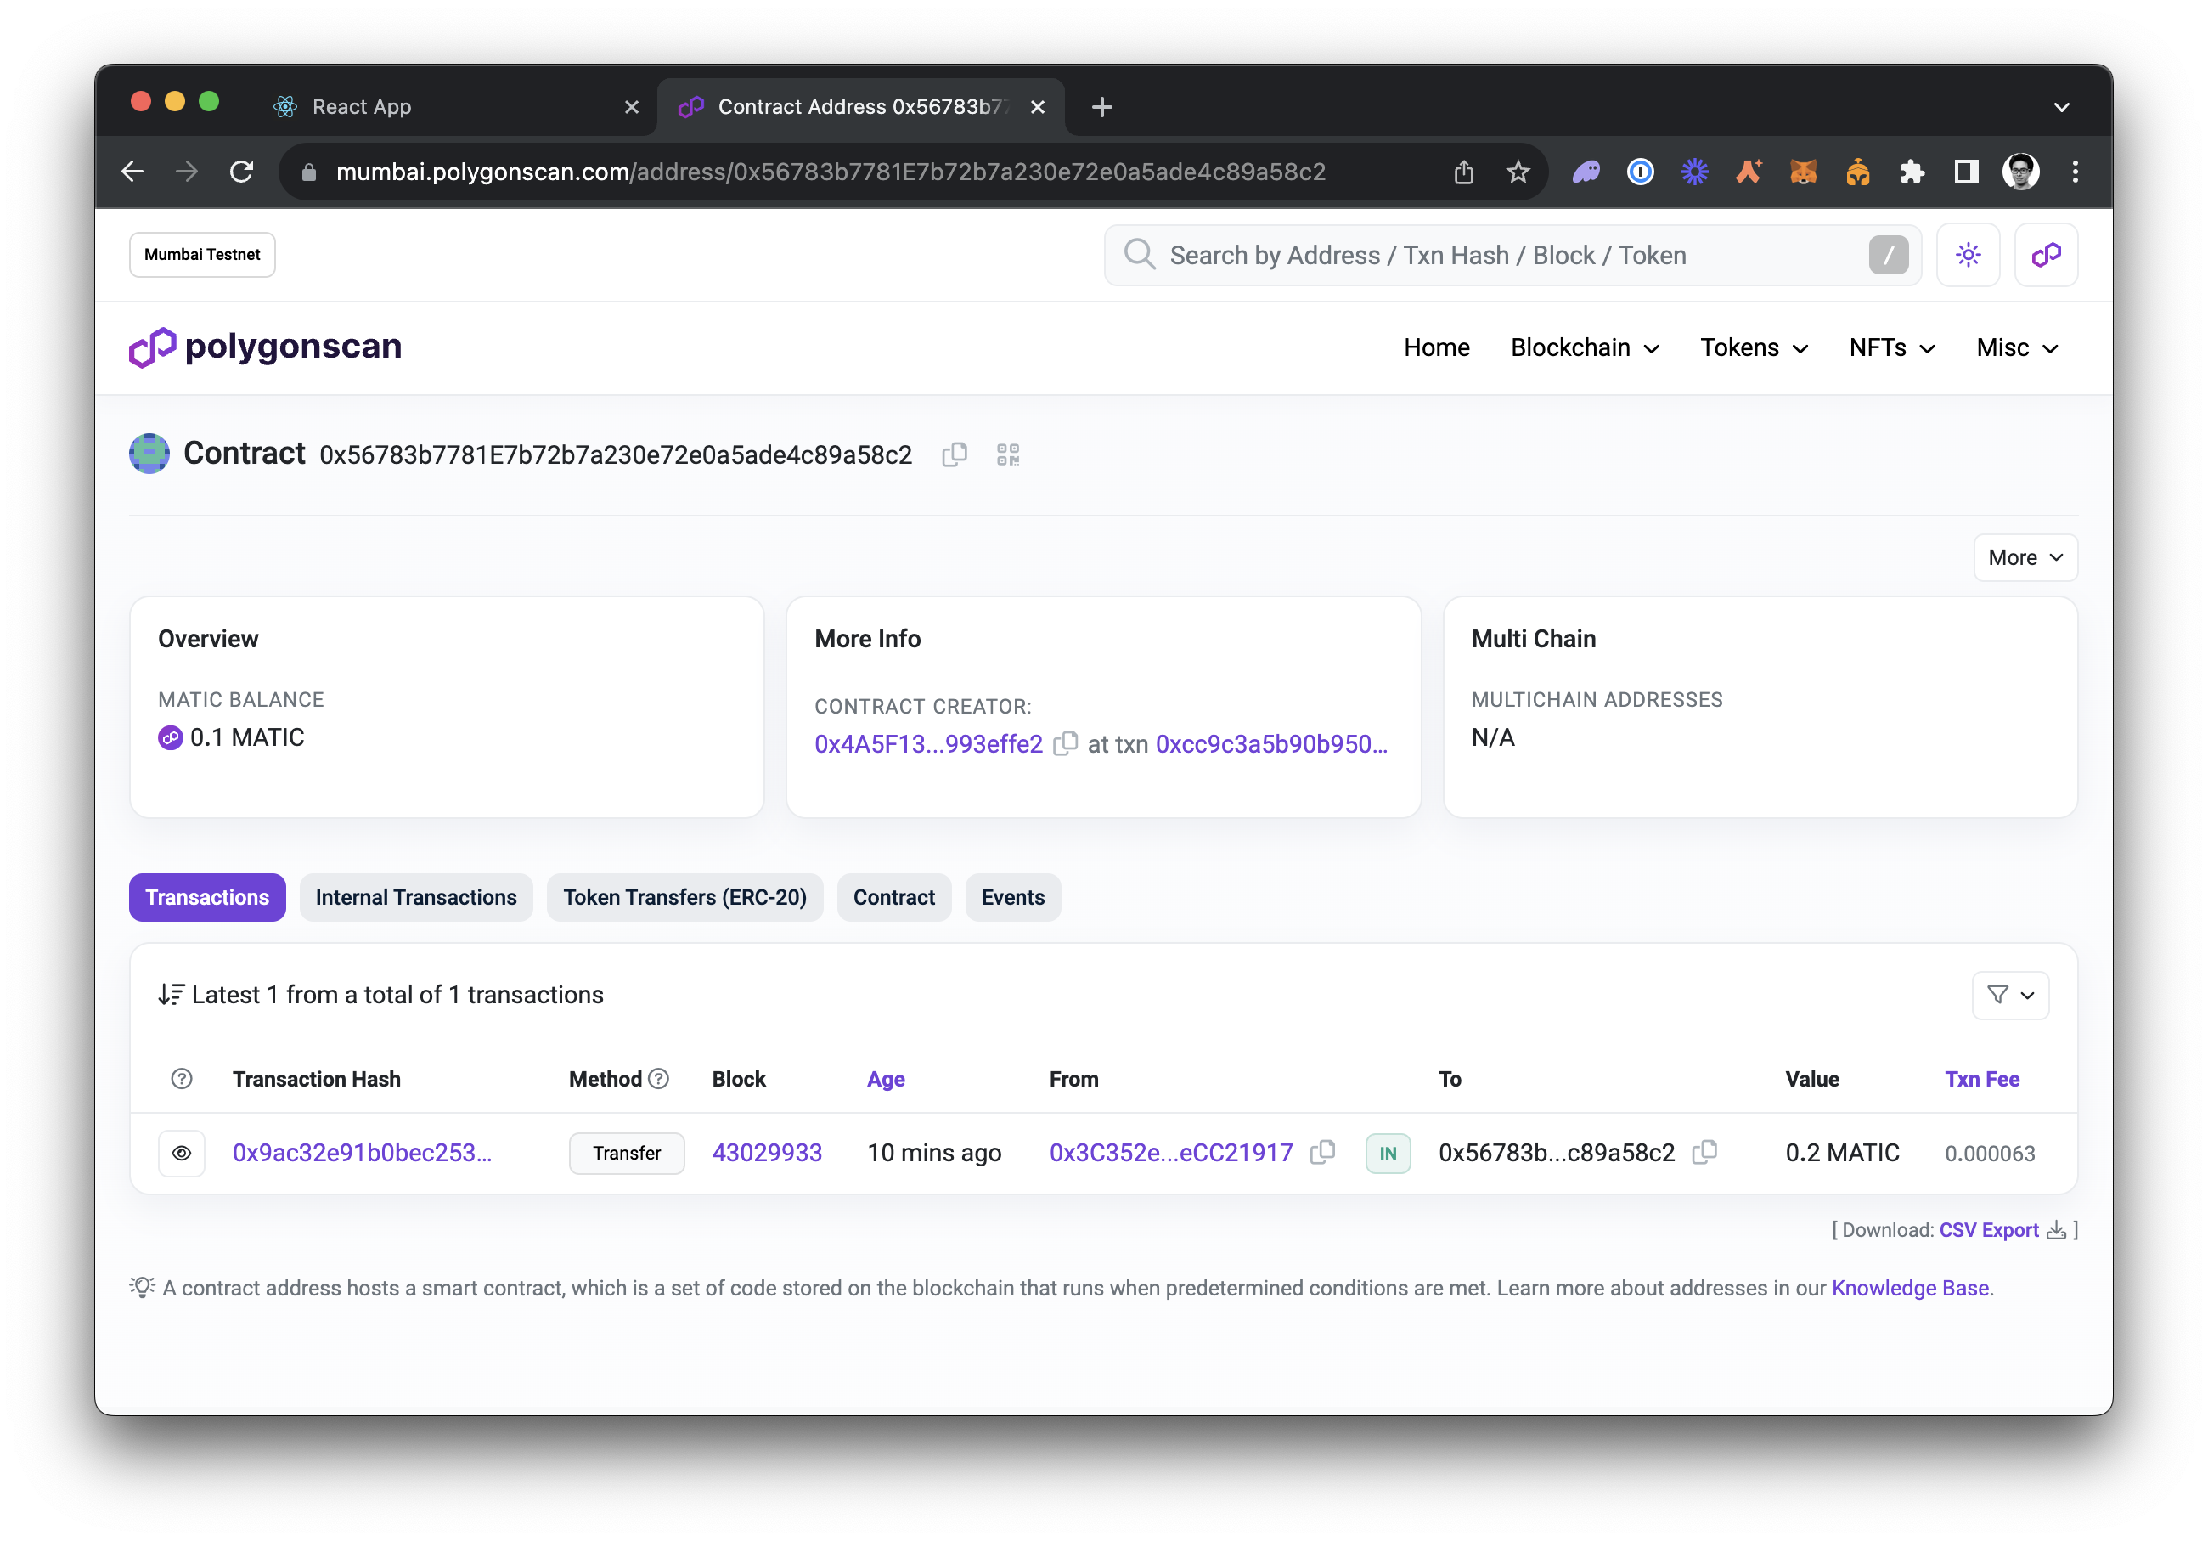Open block 43029933 link

point(767,1153)
